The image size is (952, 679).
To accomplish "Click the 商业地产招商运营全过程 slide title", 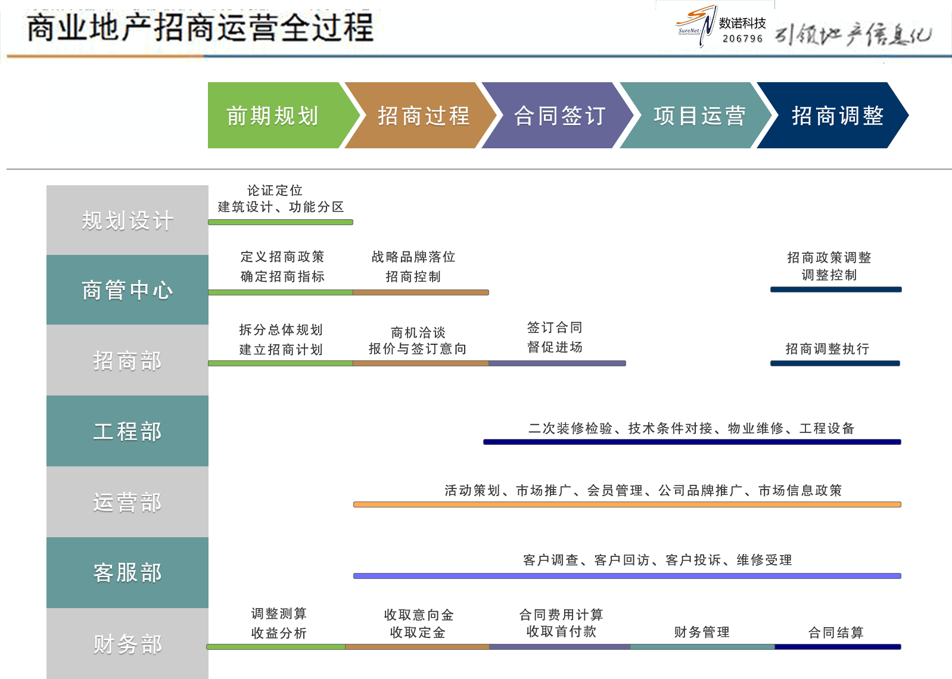I will [200, 28].
